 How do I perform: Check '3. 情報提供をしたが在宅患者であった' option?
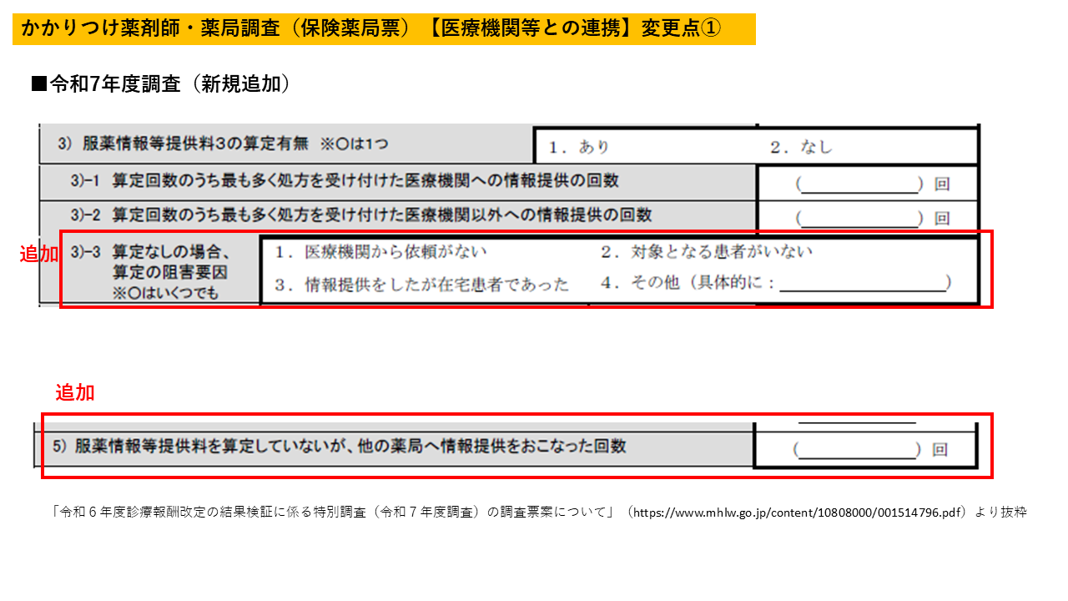(x=421, y=285)
